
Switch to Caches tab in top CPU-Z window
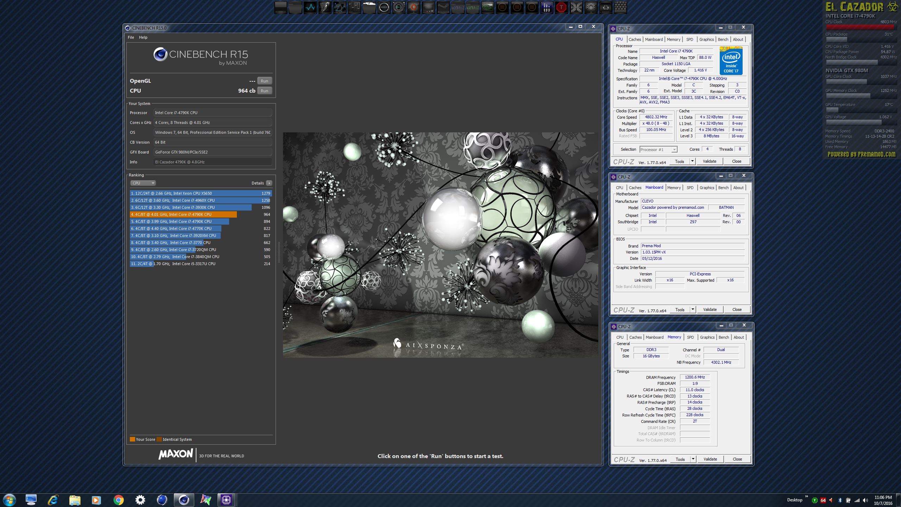tap(635, 39)
